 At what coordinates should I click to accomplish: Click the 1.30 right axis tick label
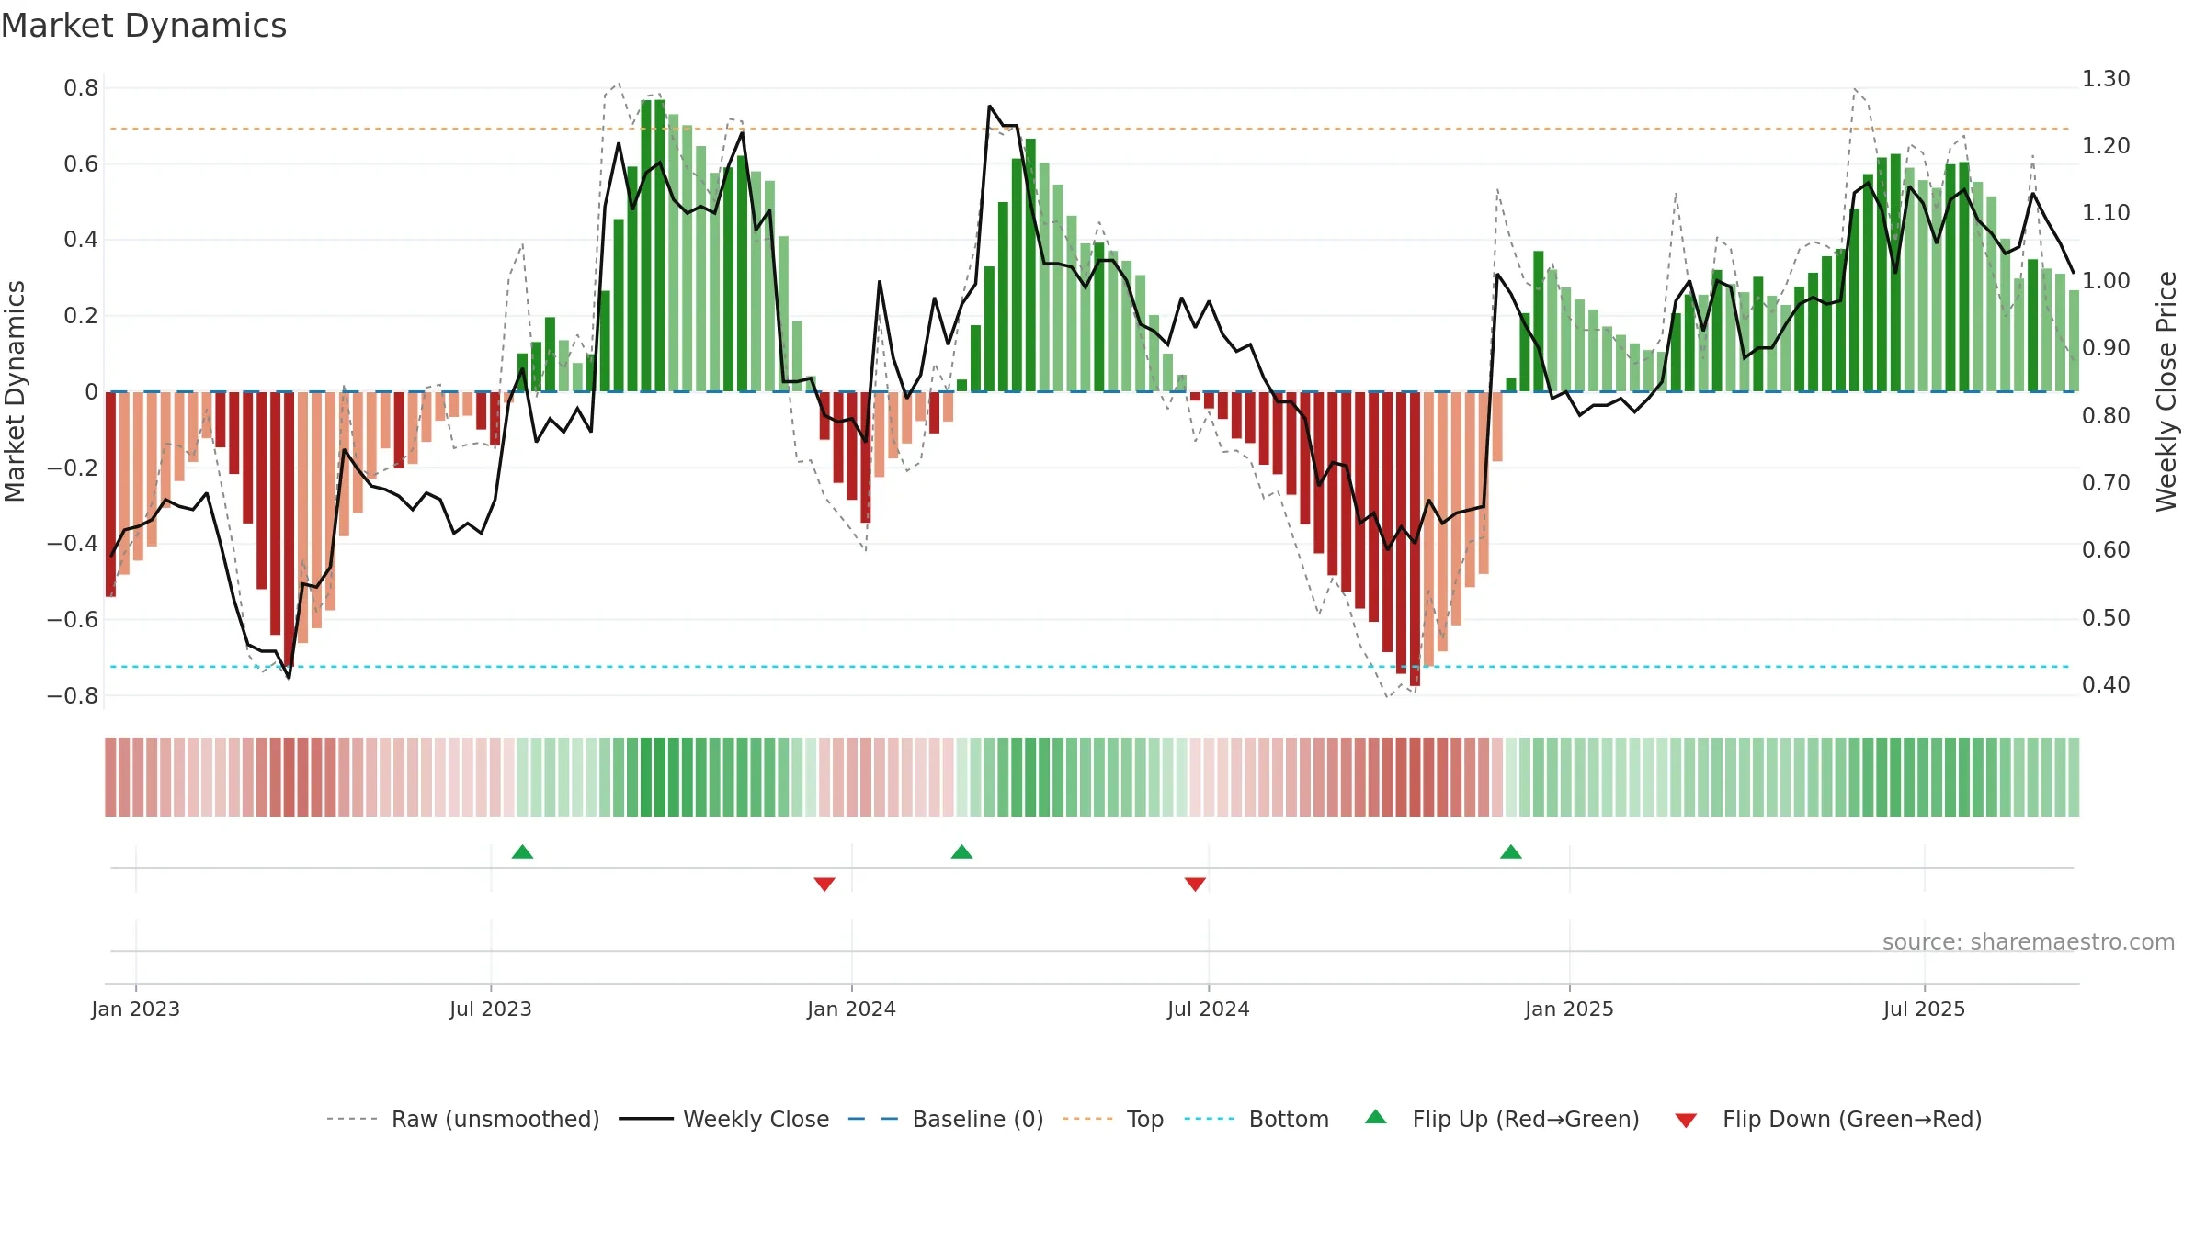point(2106,79)
